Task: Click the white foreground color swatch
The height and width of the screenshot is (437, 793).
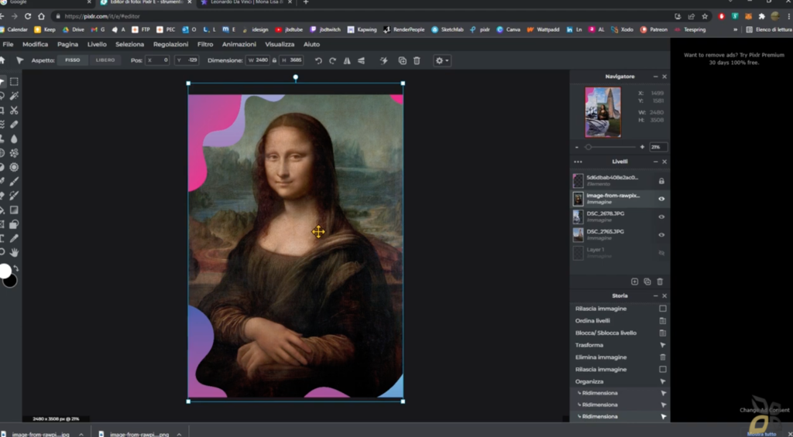Action: [x=5, y=271]
